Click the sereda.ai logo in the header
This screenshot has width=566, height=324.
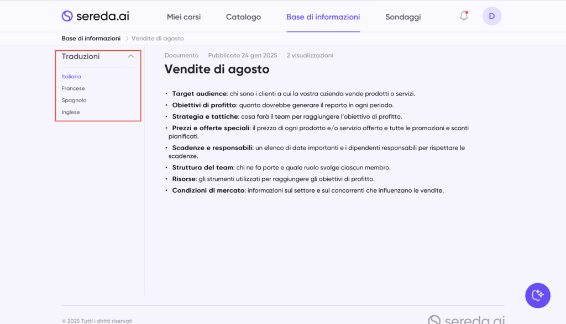[95, 16]
